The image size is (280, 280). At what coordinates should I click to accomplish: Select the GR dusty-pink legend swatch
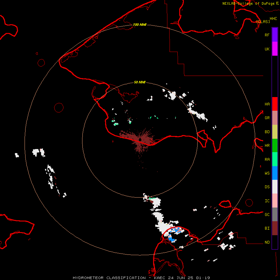[275, 118]
